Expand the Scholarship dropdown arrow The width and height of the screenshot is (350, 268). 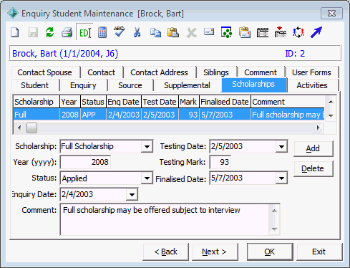147,146
